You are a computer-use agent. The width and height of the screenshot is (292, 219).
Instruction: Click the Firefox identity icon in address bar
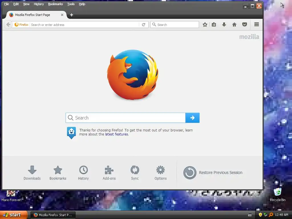(x=21, y=25)
